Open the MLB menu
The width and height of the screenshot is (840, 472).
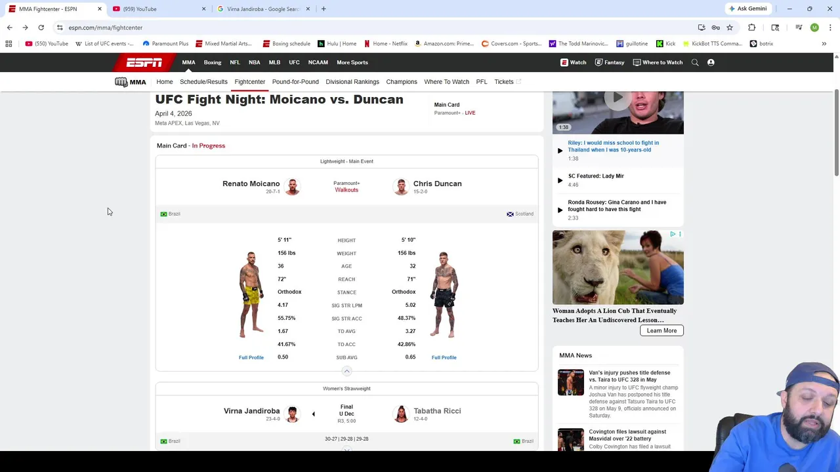point(274,62)
